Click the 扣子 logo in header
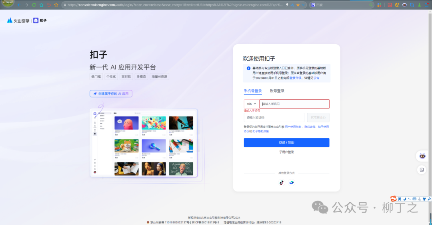The width and height of the screenshot is (432, 225). pyautogui.click(x=40, y=21)
